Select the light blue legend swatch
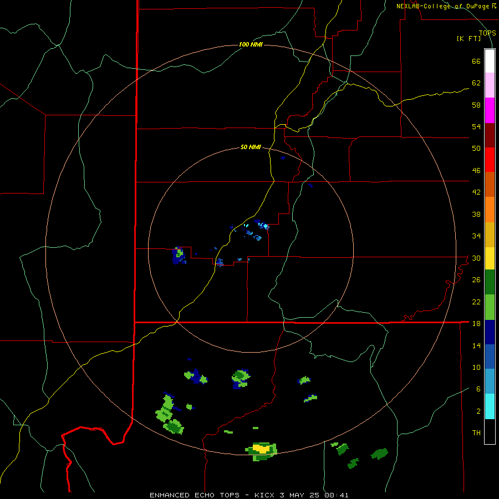 [490, 381]
